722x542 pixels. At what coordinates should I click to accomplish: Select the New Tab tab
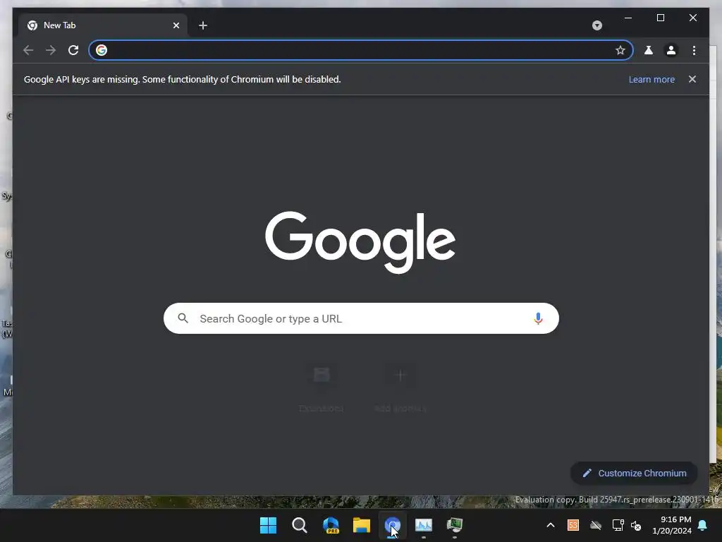[x=102, y=25]
